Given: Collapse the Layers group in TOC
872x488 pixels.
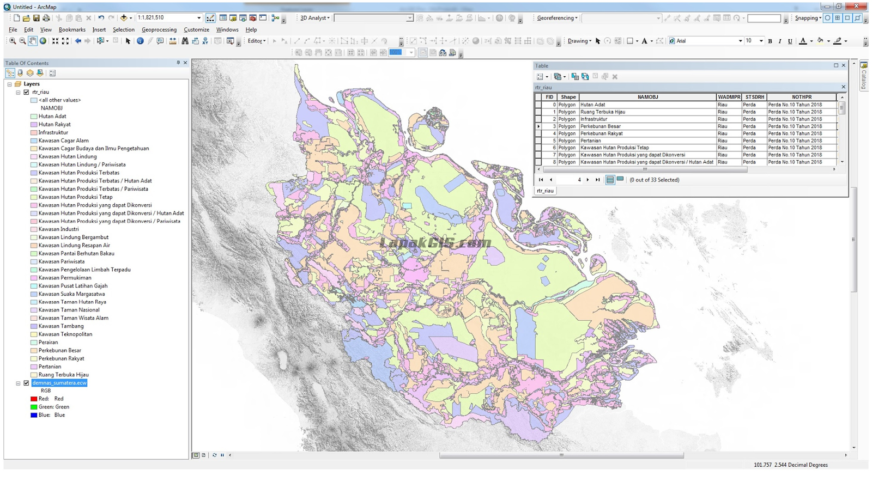Looking at the screenshot, I should [x=9, y=84].
